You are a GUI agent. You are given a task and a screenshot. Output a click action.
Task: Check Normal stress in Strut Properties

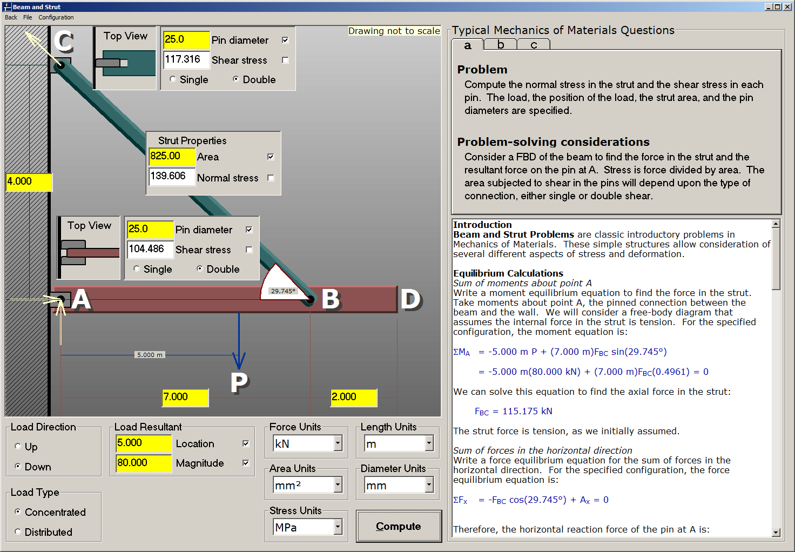pyautogui.click(x=271, y=177)
